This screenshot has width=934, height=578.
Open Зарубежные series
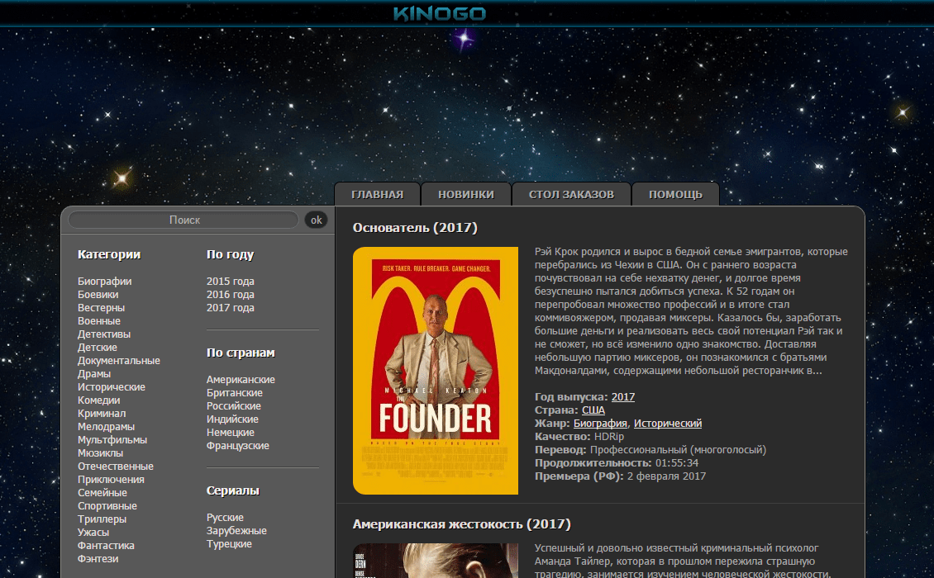coord(236,530)
